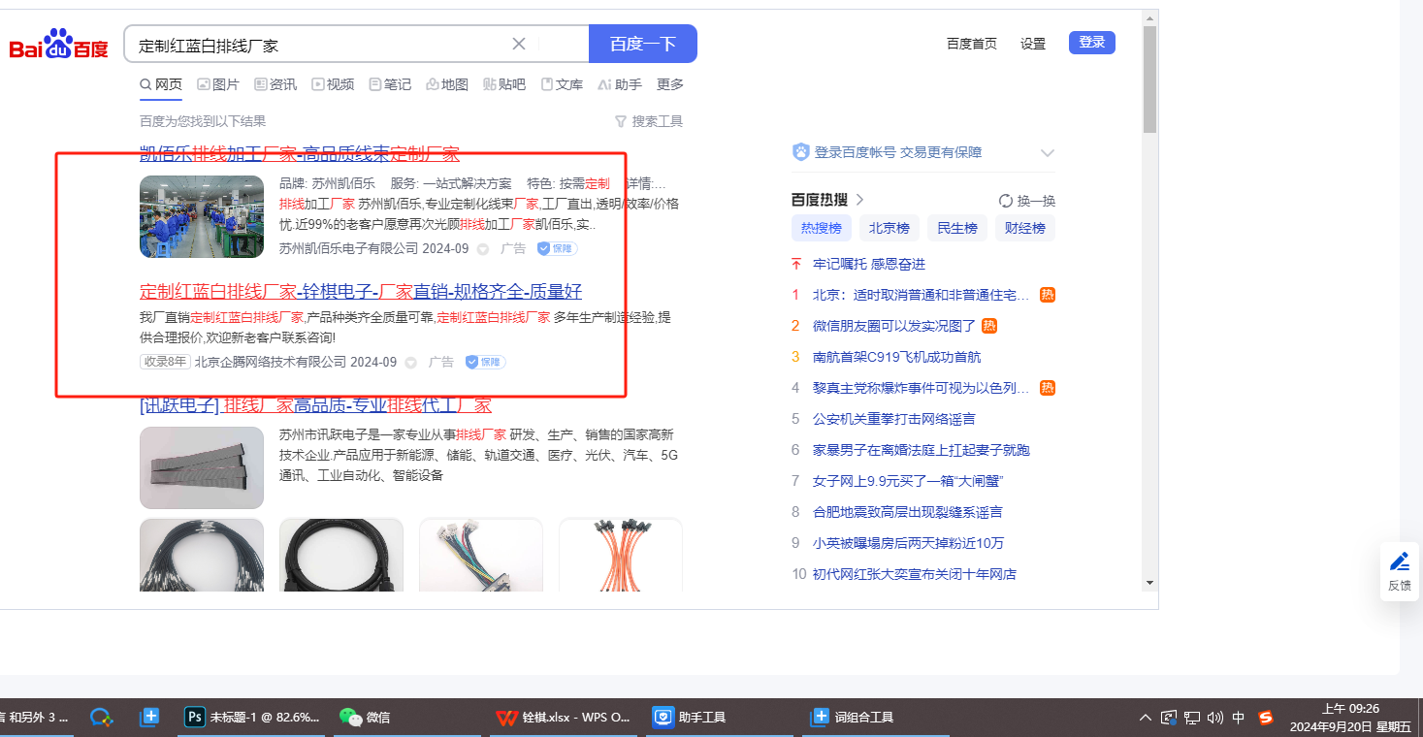Open the 定制红蓝白排线厂家-铨棋电子 result link
Image resolution: width=1423 pixels, height=737 pixels.
click(361, 292)
